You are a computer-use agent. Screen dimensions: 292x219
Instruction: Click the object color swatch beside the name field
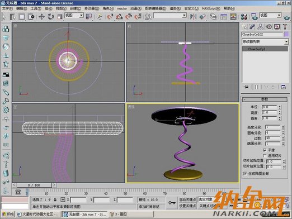tap(286, 34)
